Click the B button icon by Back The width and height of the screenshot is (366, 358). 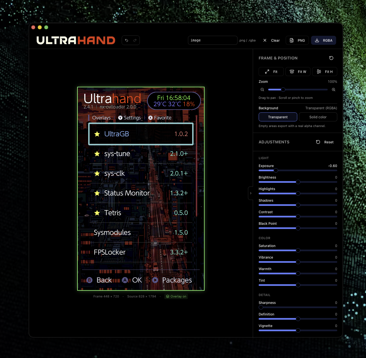click(90, 280)
